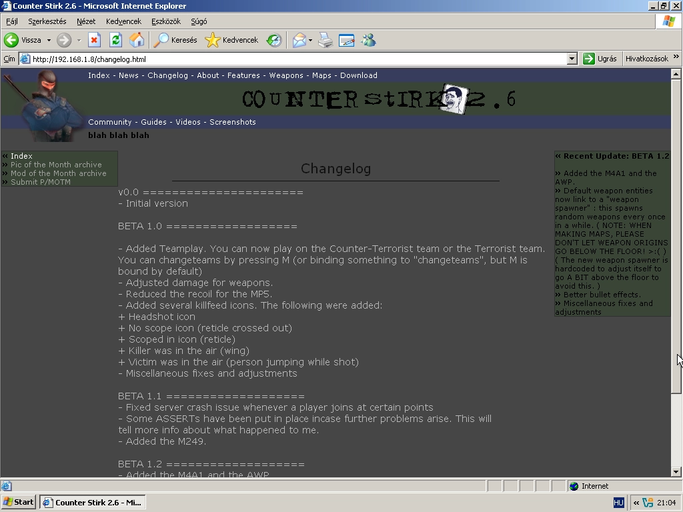This screenshot has height=512, width=683.
Task: Open the Videos link
Action: (188, 122)
